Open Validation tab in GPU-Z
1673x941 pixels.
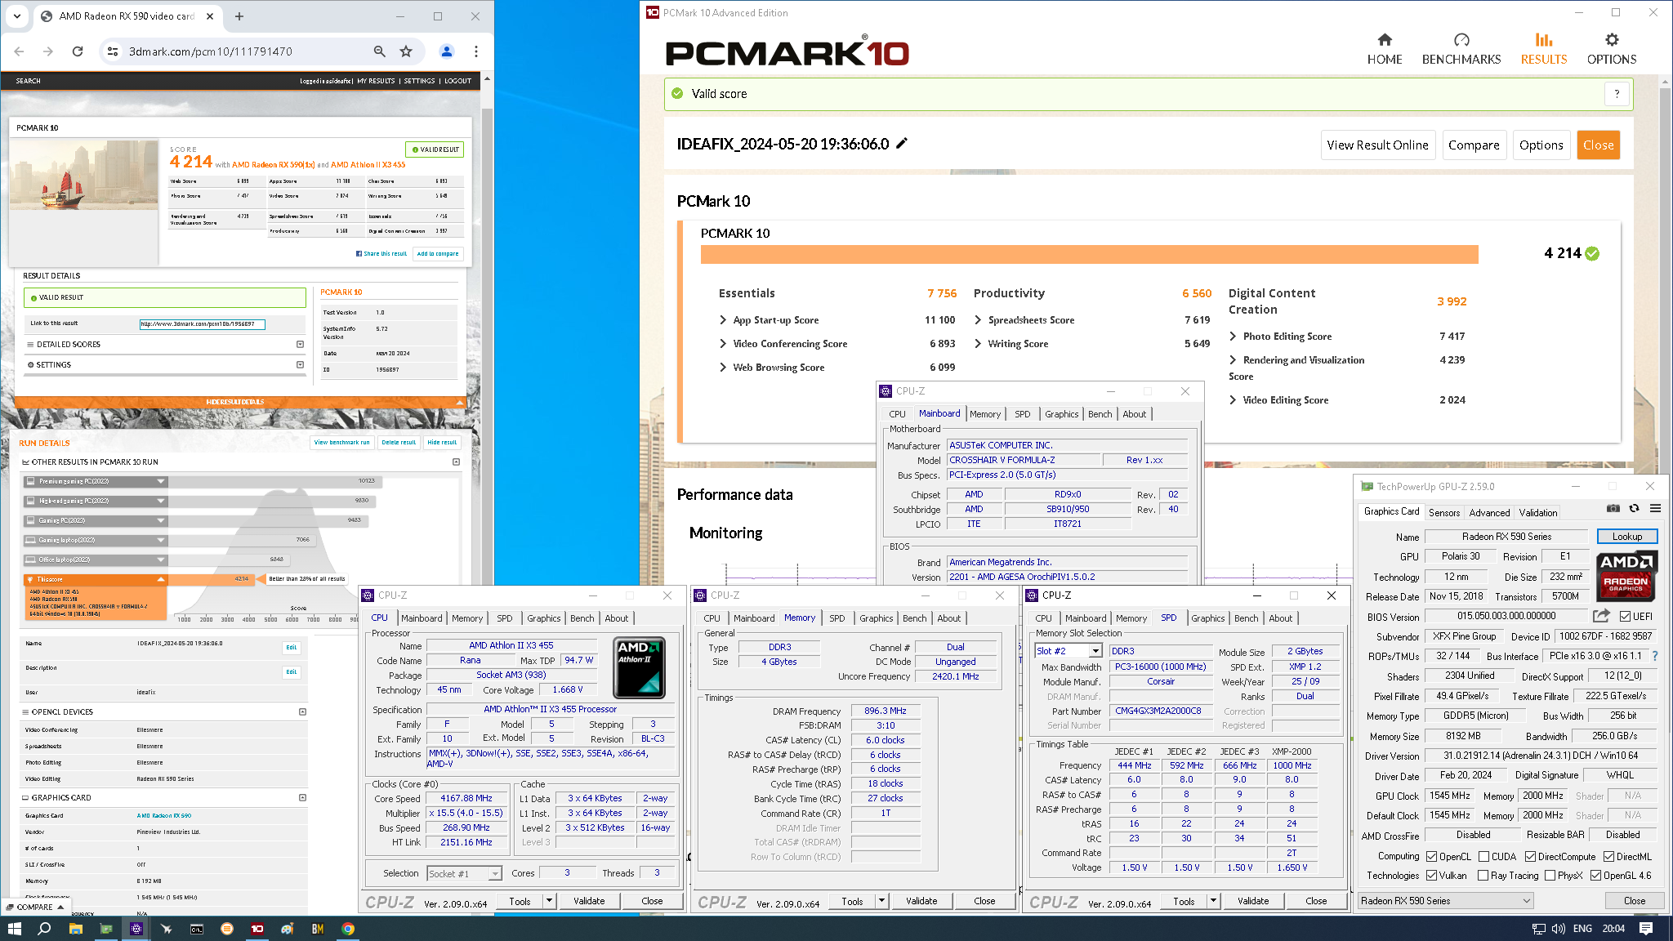coord(1538,513)
